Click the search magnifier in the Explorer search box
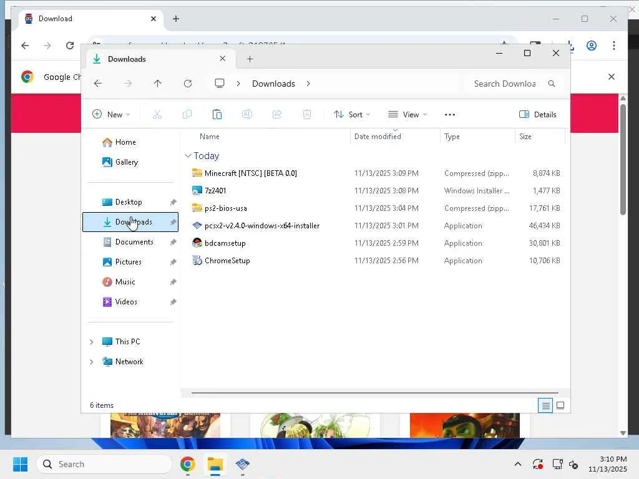This screenshot has width=639, height=479. click(x=552, y=84)
